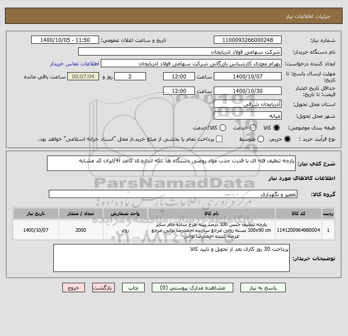This screenshot has height=336, width=348.
Task: Click the جزئیات اطلاعات نیاز page title
Action: pyautogui.click(x=308, y=16)
